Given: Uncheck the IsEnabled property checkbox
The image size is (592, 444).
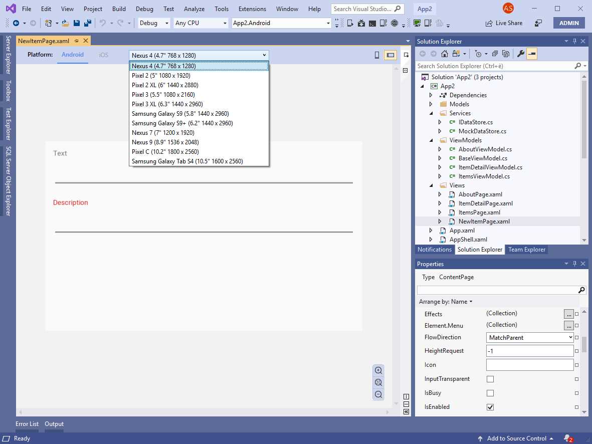Looking at the screenshot, I should click(x=490, y=407).
